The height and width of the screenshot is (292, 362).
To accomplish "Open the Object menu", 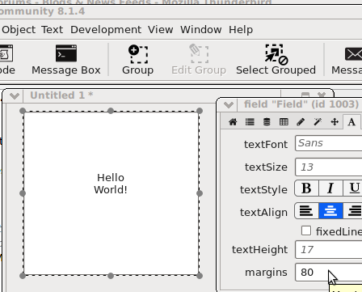I will [x=19, y=30].
